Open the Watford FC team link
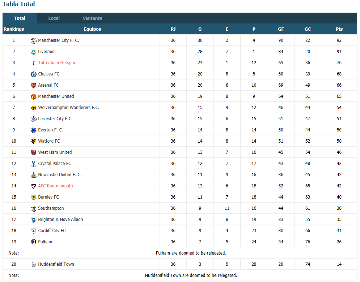The height and width of the screenshot is (282, 360). [x=49, y=141]
